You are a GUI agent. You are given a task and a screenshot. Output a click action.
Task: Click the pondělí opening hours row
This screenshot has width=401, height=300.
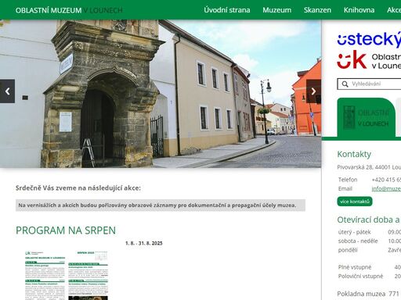[370, 250]
